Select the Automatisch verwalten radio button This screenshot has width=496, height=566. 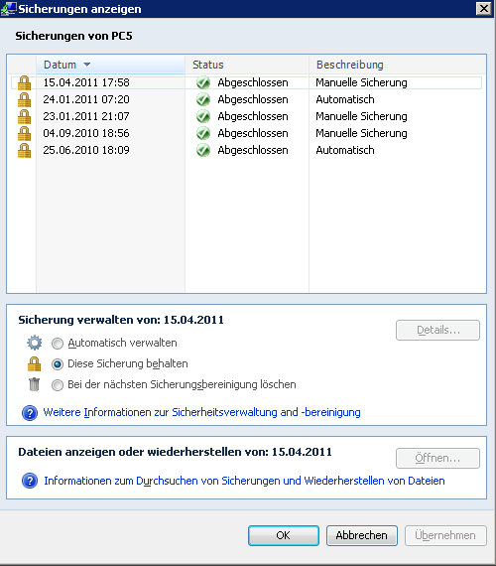pos(58,344)
